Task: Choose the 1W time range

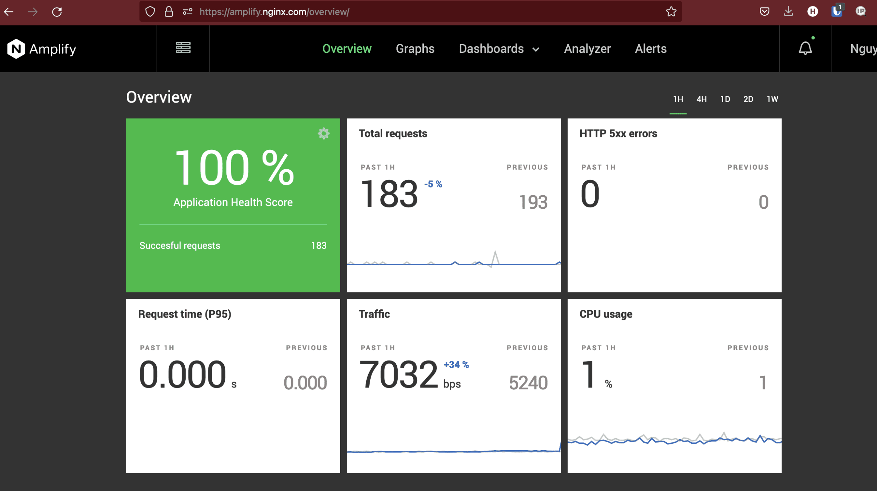Action: click(772, 99)
